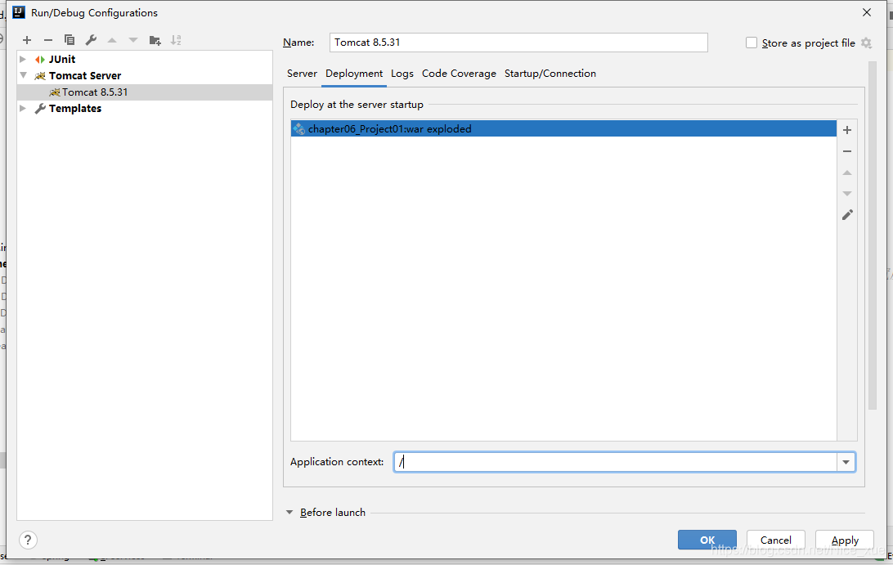This screenshot has height=565, width=893.
Task: Add a new run configuration
Action: coord(27,40)
